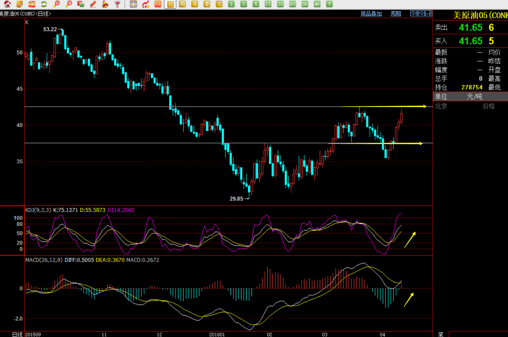Click the green refresh arrows icon
The width and height of the screenshot is (508, 337).
pyautogui.click(x=44, y=4)
